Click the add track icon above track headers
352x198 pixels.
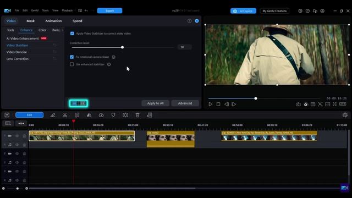8,123
